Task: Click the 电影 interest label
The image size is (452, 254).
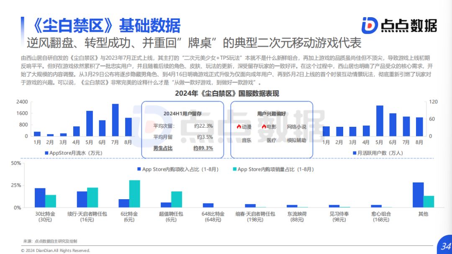Action: pyautogui.click(x=271, y=126)
